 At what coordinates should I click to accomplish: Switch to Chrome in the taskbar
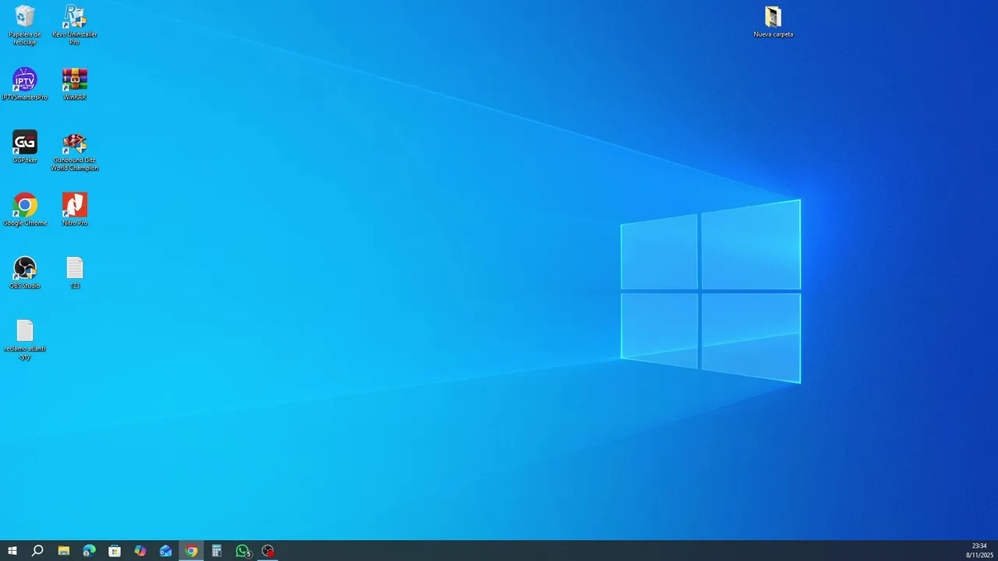pos(191,551)
